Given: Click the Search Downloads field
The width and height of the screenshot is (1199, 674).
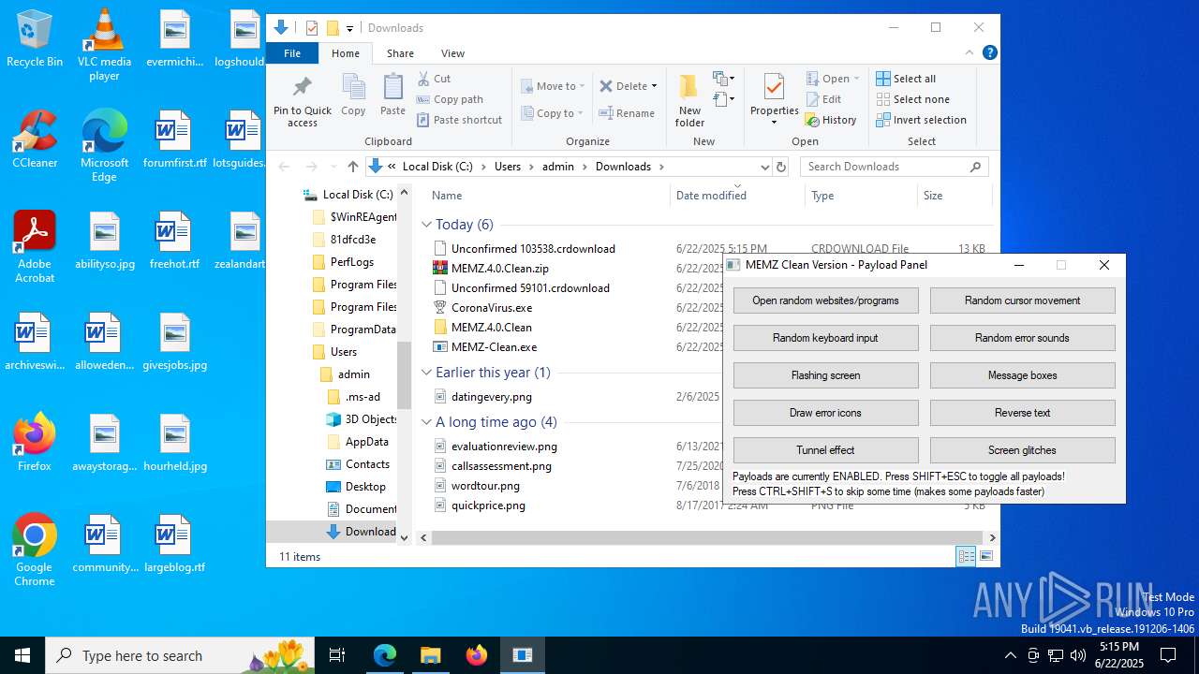Looking at the screenshot, I should 894,167.
